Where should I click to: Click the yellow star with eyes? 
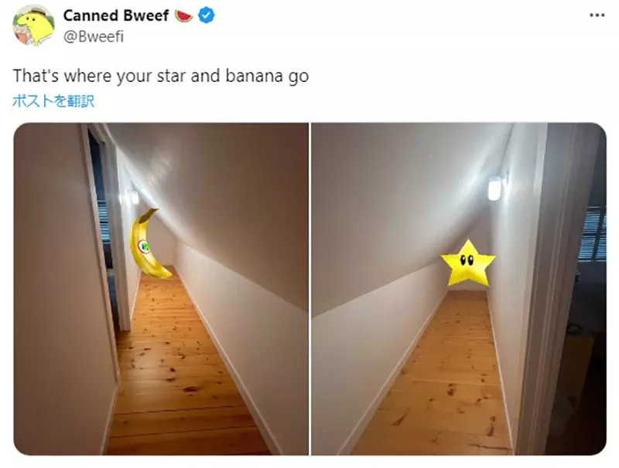[x=468, y=263]
